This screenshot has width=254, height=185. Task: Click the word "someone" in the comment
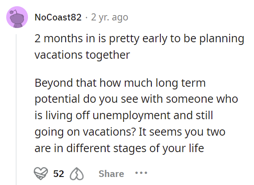[190, 99]
